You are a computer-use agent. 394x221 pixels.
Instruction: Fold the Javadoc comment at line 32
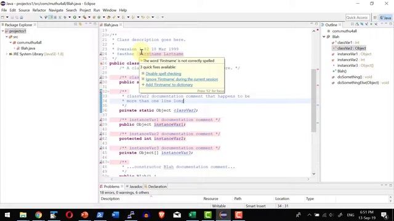[108, 91]
